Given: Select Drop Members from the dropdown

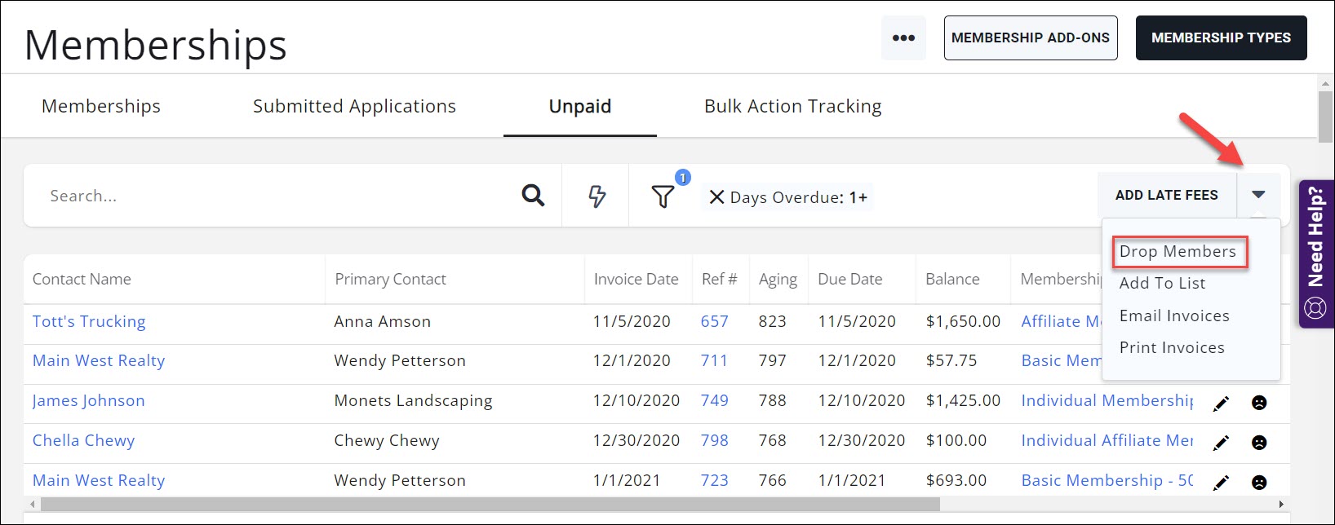Looking at the screenshot, I should pos(1178,251).
